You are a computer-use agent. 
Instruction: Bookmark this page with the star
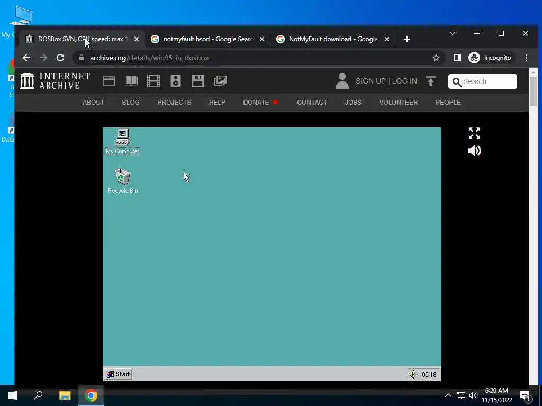[x=436, y=58]
